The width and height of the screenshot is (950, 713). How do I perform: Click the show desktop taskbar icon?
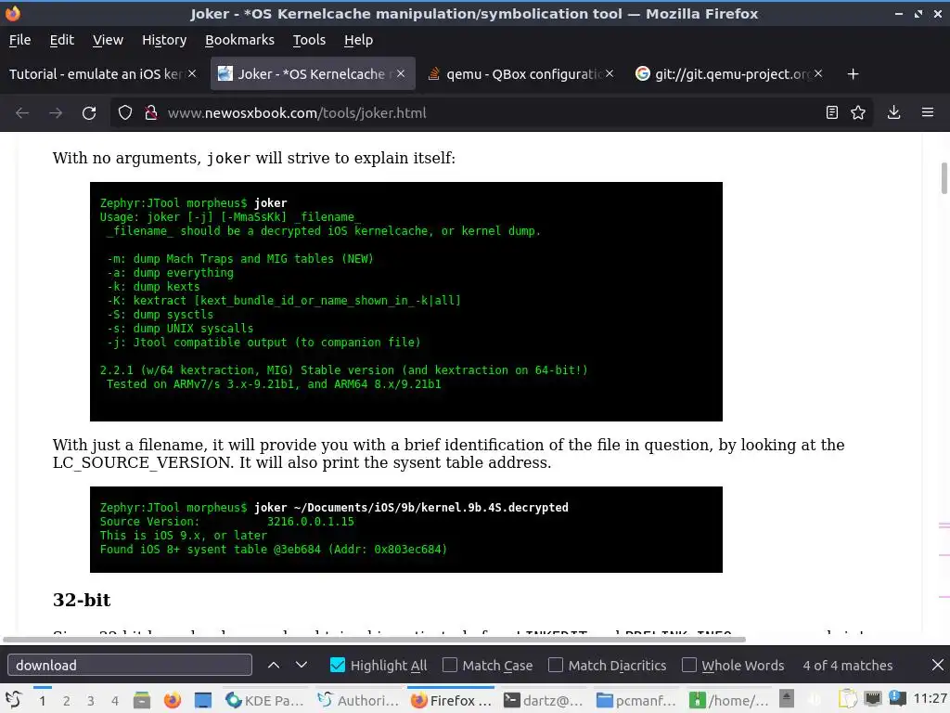pyautogui.click(x=203, y=700)
